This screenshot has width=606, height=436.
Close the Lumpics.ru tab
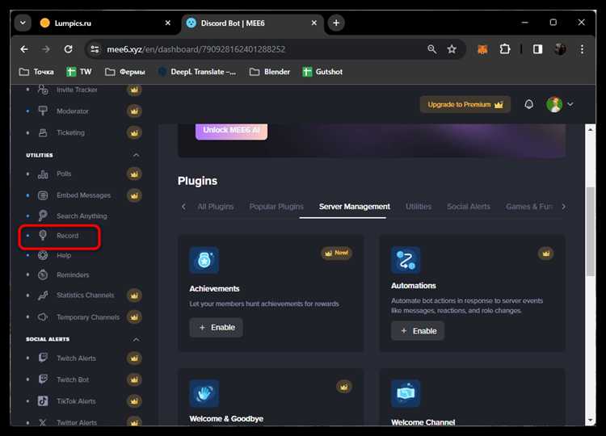point(168,23)
